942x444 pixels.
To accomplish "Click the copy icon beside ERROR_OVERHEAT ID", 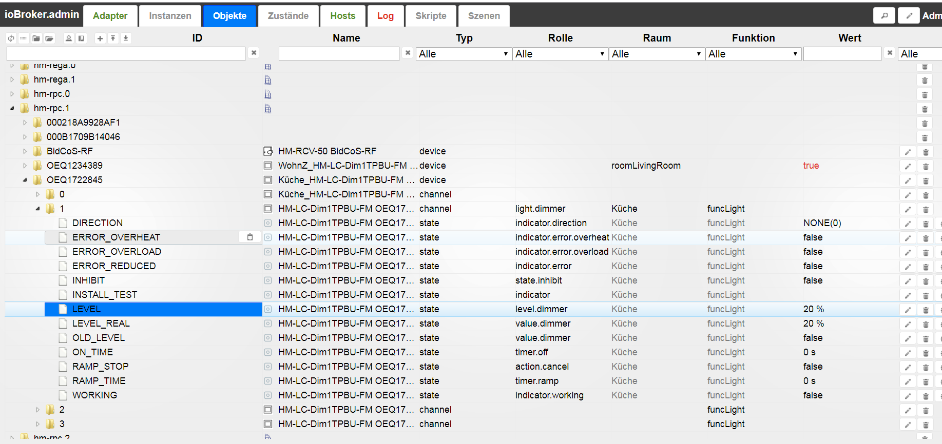I will pos(250,237).
